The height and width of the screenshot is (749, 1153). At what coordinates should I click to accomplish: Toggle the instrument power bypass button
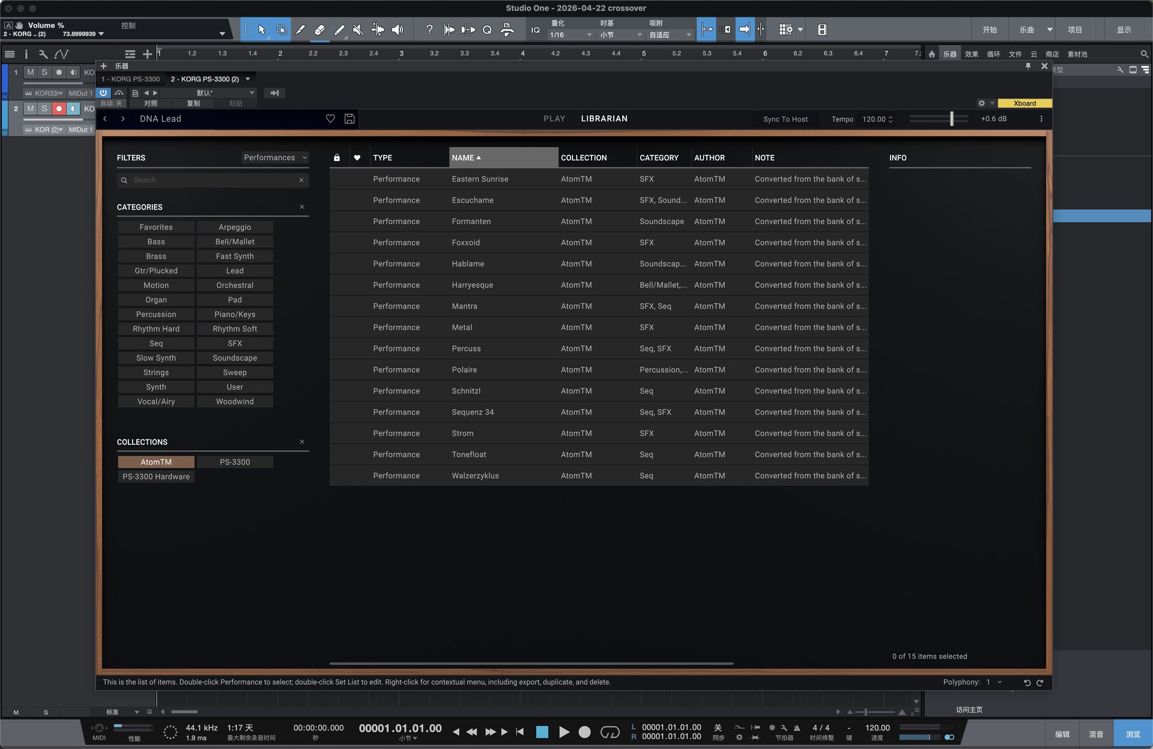click(103, 93)
